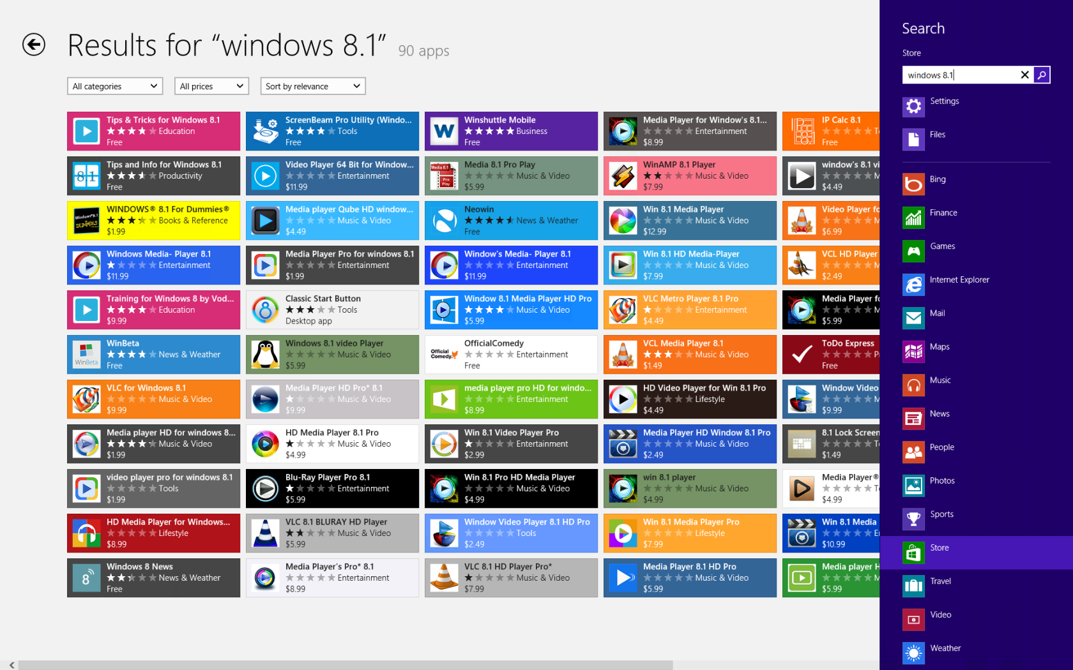Choose the Music app icon
Image resolution: width=1073 pixels, height=670 pixels.
913,385
